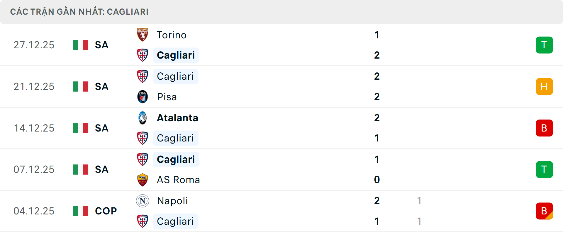Open the Torino team link
563x232 pixels.
click(172, 35)
